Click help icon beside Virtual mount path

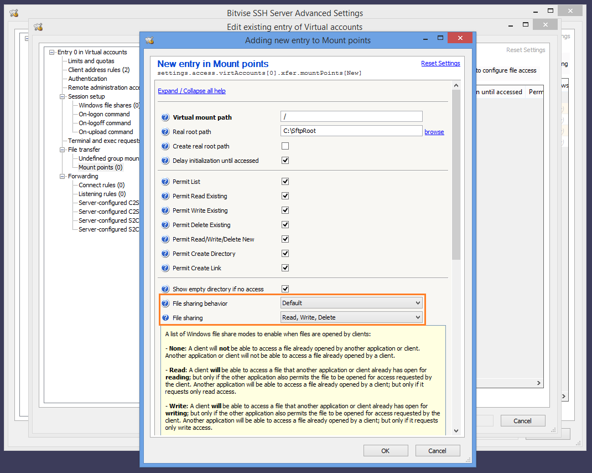(165, 117)
